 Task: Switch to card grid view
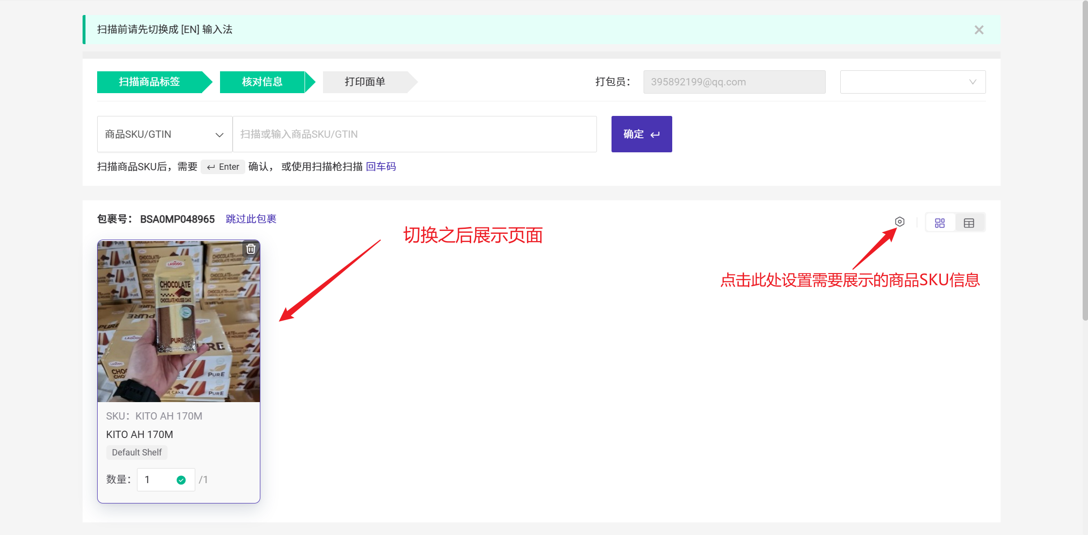(x=940, y=223)
